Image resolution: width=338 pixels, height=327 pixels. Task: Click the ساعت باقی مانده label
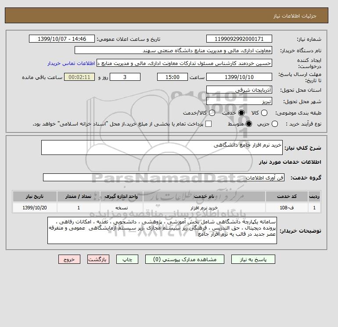pos(42,77)
